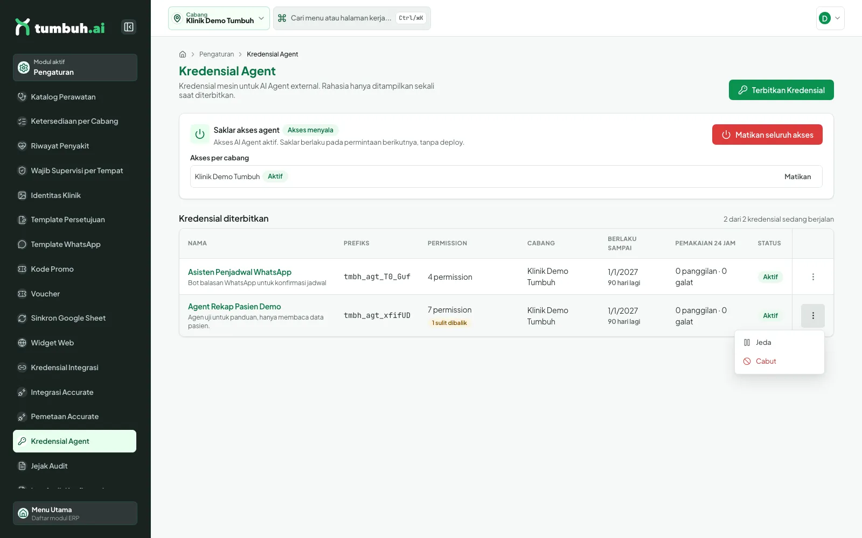The height and width of the screenshot is (538, 862).
Task: Click the tumbuh.ai logo
Action: coord(60,27)
